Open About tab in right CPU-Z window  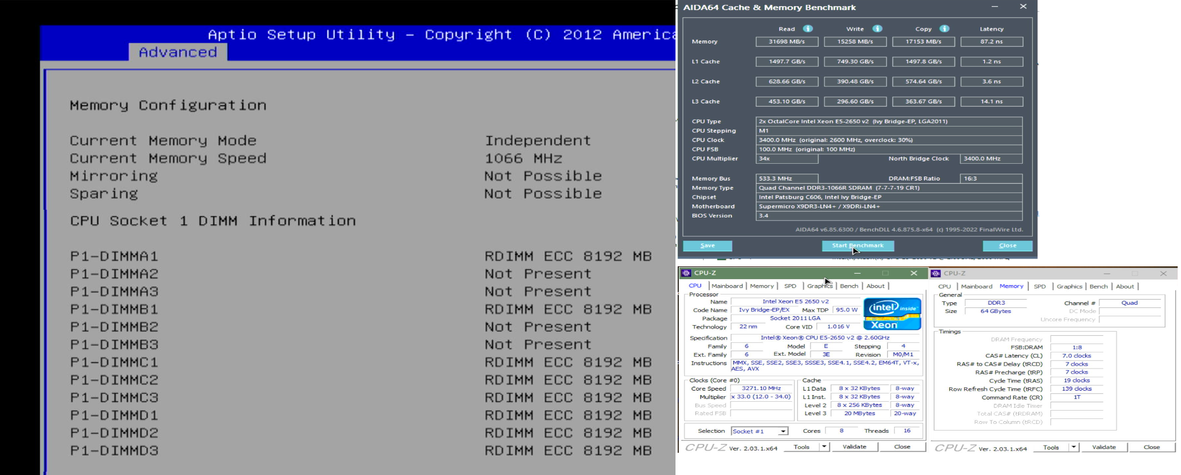[x=1125, y=287]
